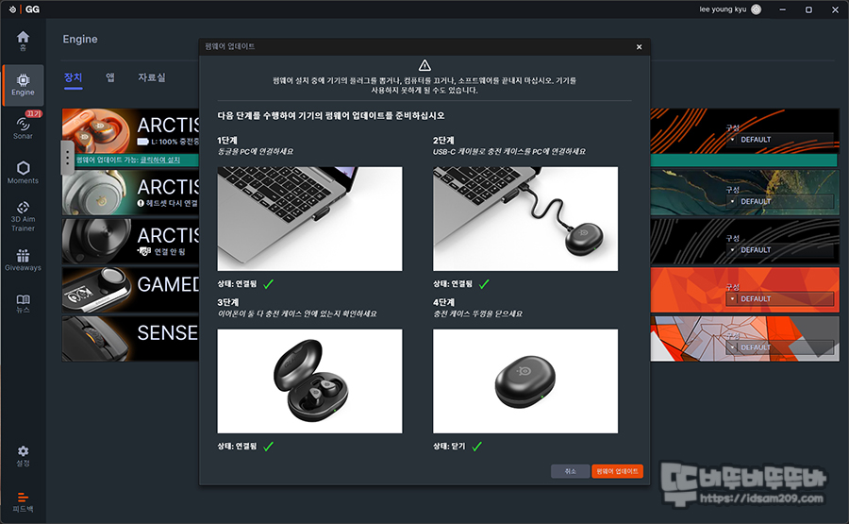Click the SteelSeries GG logo
This screenshot has width=849, height=524.
coord(24,9)
